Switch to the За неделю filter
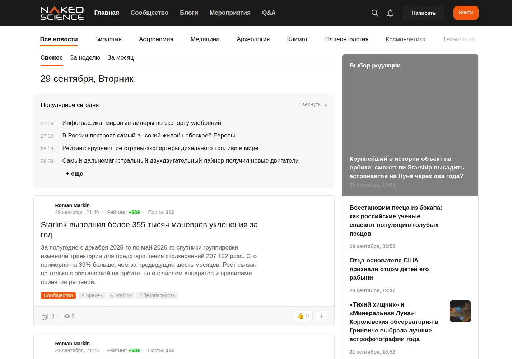 (85, 58)
